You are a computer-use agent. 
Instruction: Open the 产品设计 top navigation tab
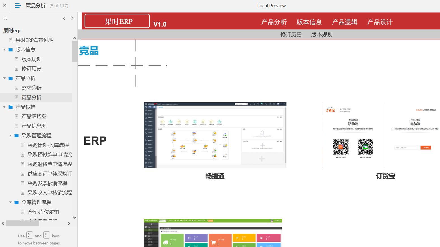coord(380,22)
